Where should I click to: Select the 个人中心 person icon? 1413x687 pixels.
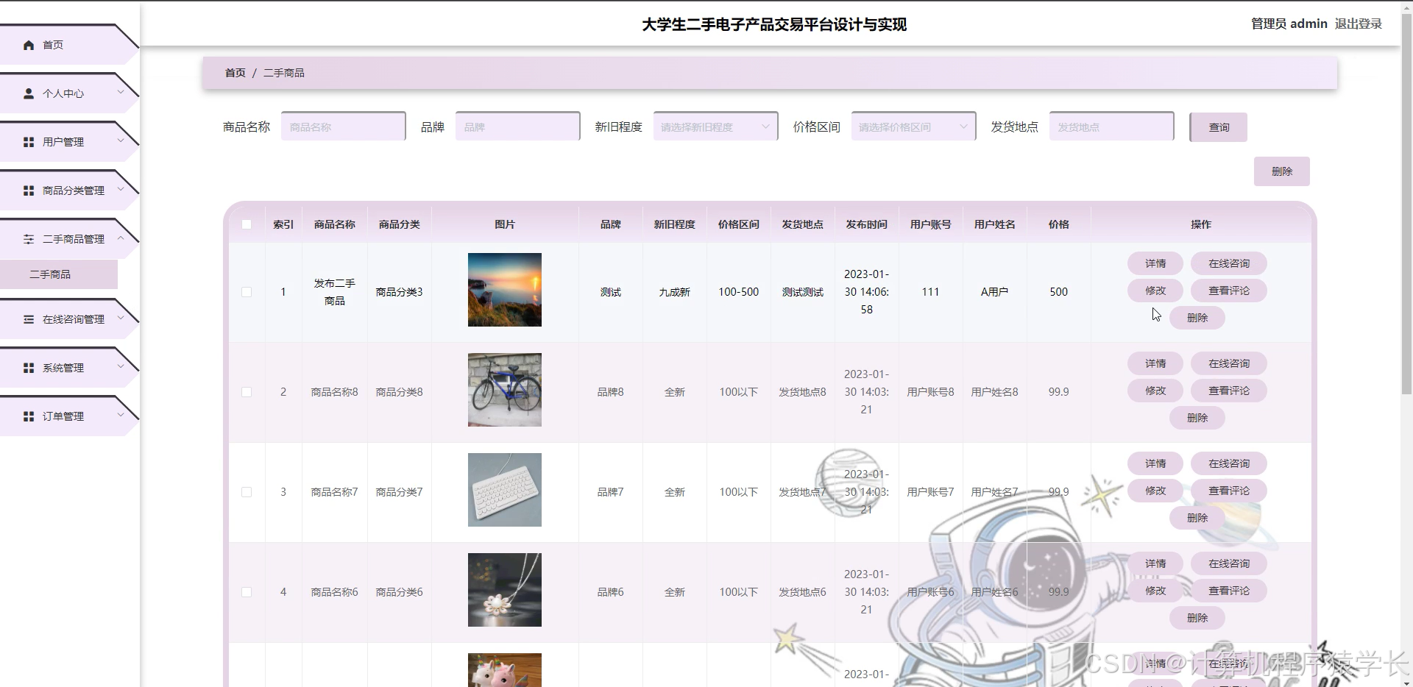click(x=29, y=93)
